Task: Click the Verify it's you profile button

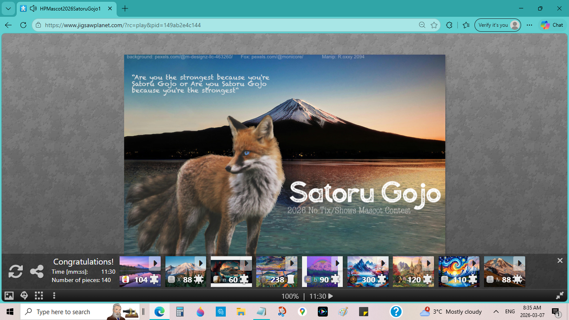Action: pyautogui.click(x=497, y=25)
